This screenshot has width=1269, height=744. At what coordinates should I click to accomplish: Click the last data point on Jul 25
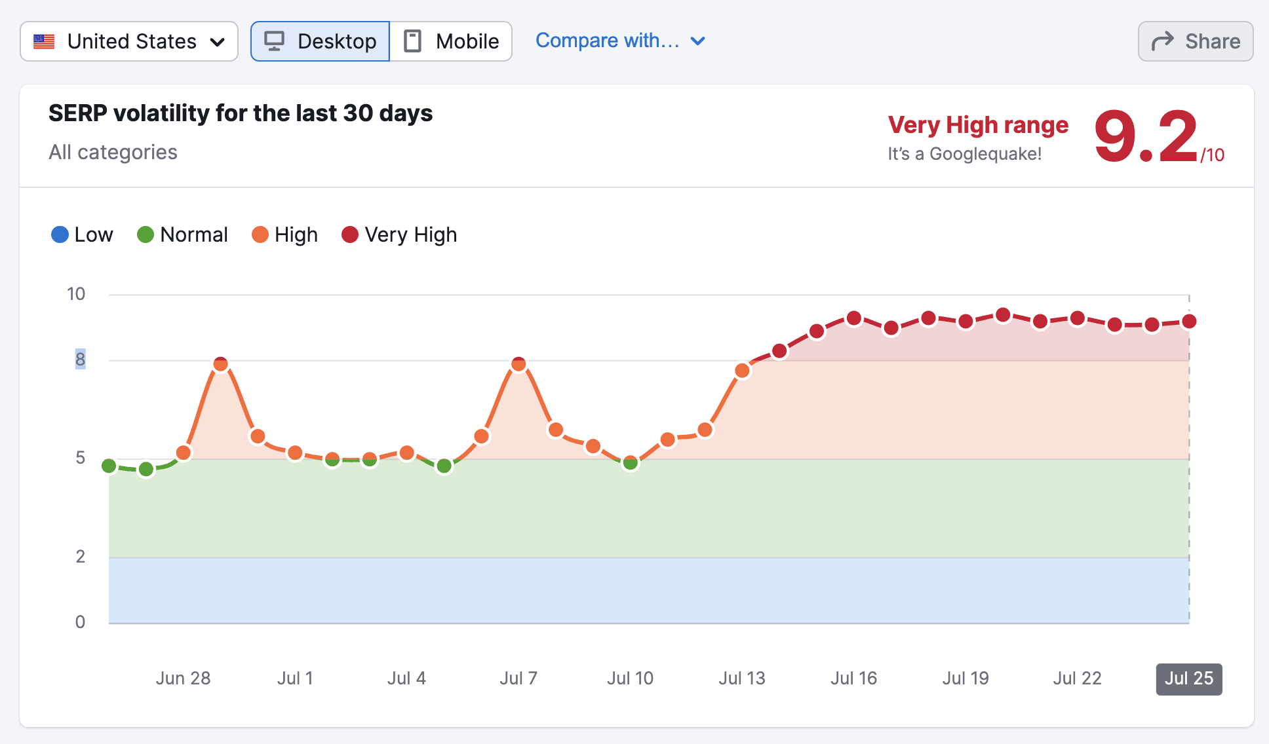tap(1189, 322)
